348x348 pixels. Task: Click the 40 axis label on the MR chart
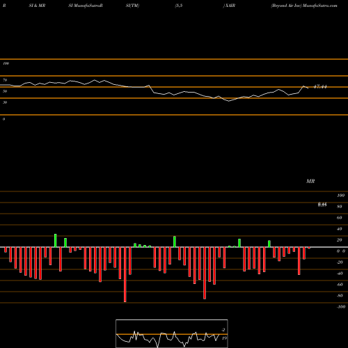tap(340, 229)
